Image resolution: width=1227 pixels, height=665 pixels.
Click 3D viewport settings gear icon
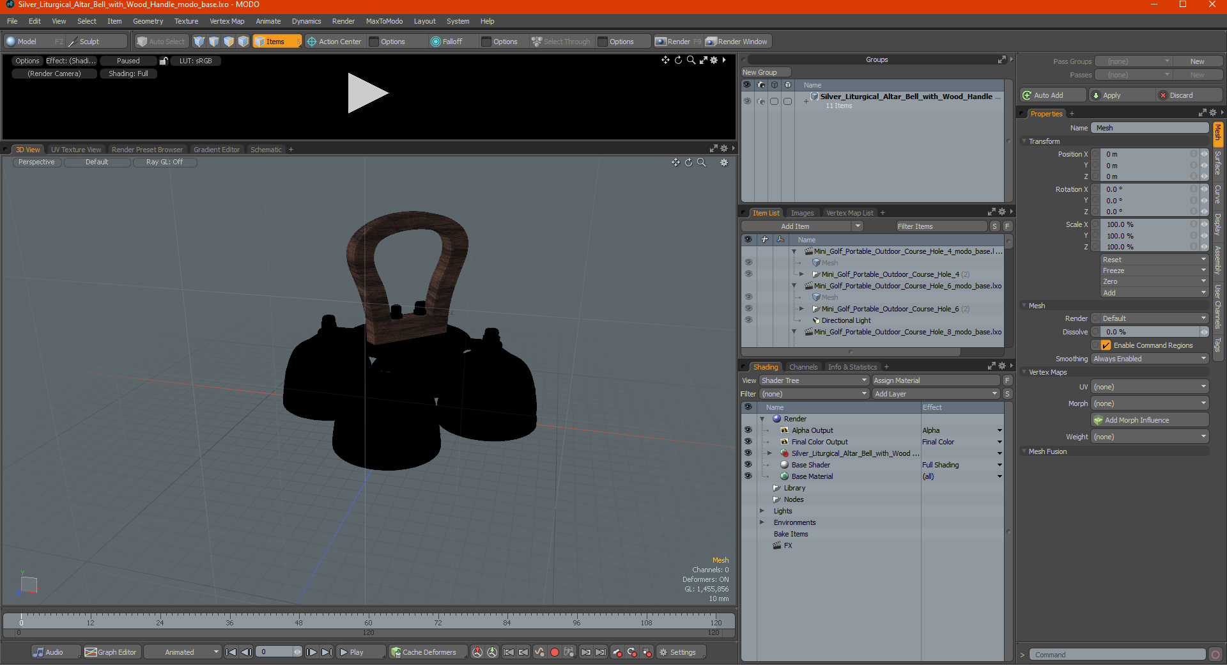pyautogui.click(x=724, y=162)
